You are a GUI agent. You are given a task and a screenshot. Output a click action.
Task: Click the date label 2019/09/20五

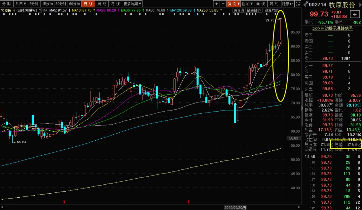click(236, 207)
